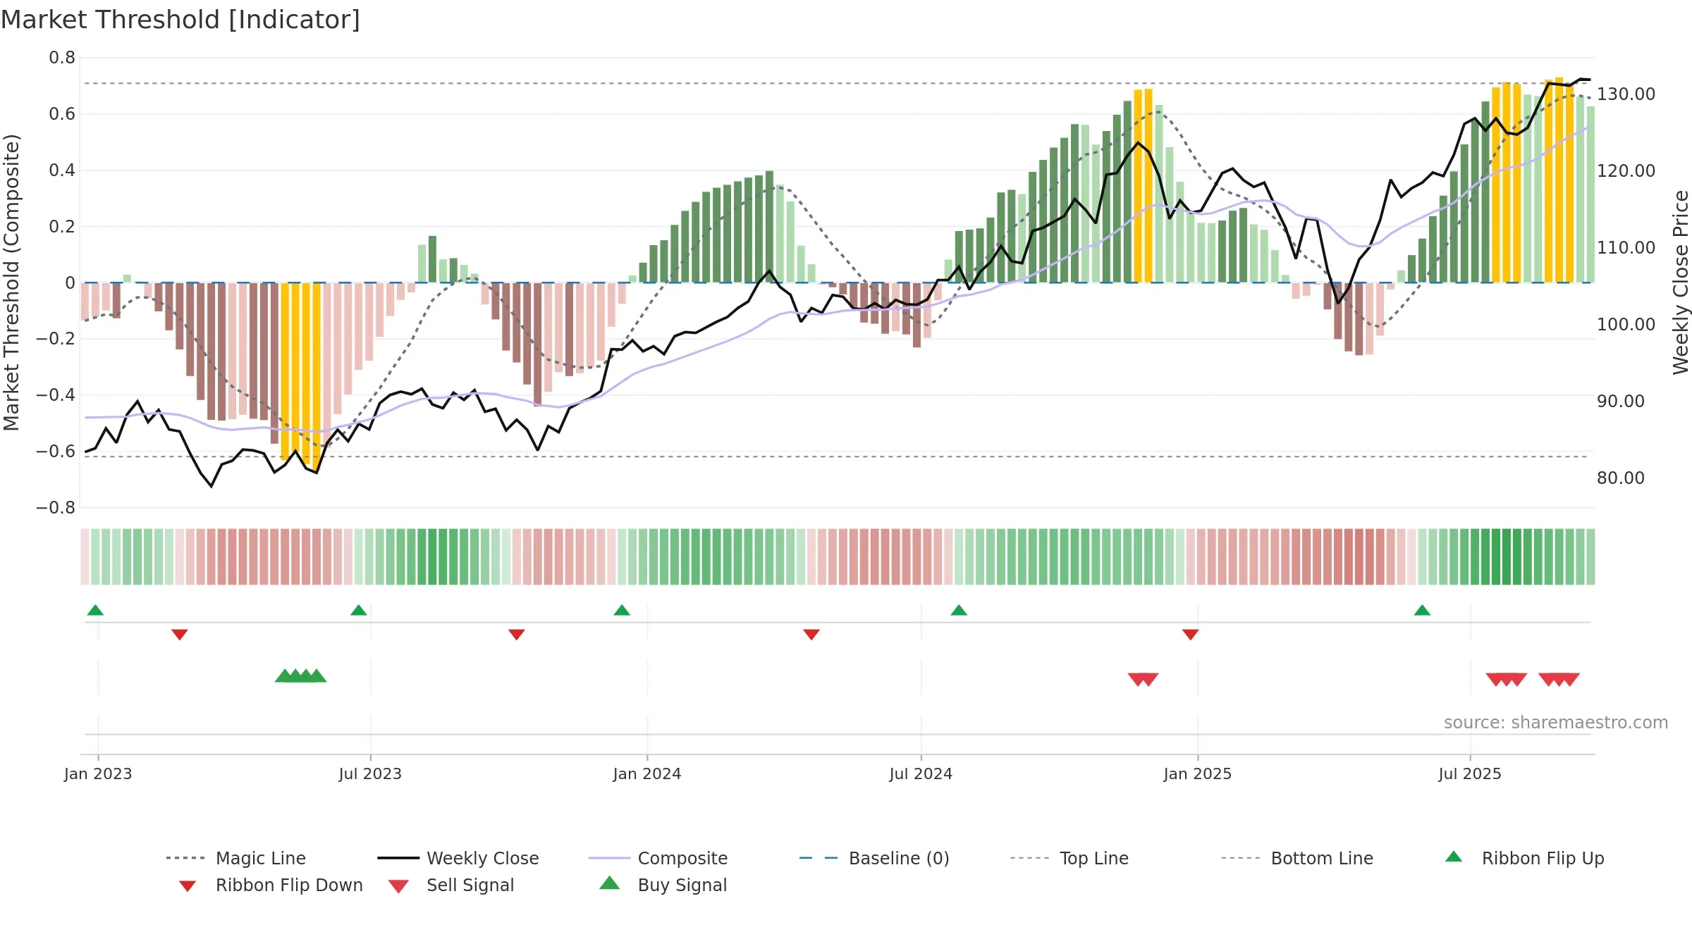Screen dimensions: 1692x951
Task: Toggle the Baseline (0) legend entry
Action: click(x=874, y=858)
